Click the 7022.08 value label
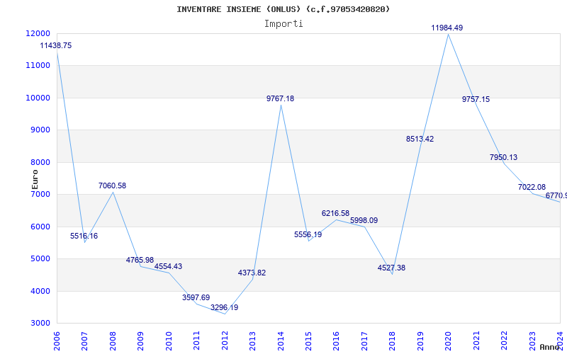567x354 pixels. [x=532, y=187]
